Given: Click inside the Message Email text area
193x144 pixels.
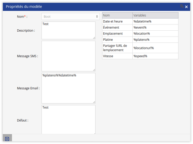Looking at the screenshot, I should (x=69, y=88).
